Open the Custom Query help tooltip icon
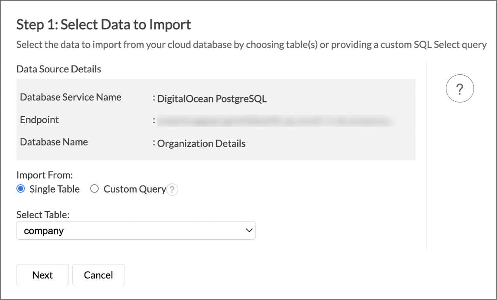497x300 pixels. tap(173, 190)
